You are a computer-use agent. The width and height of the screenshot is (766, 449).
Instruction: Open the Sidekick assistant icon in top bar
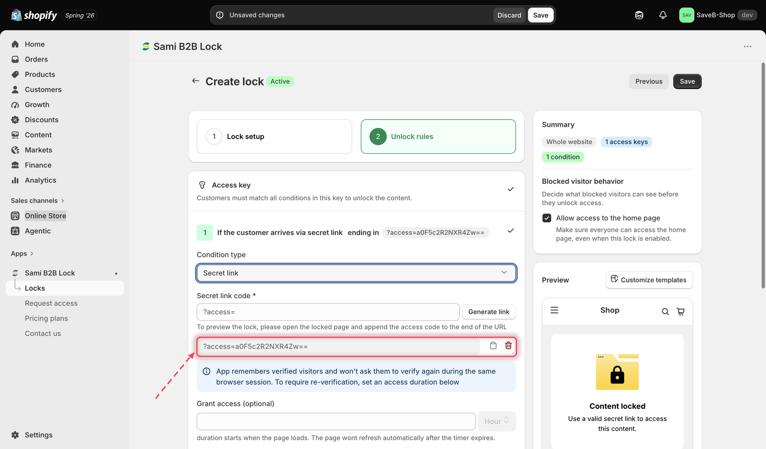(639, 15)
